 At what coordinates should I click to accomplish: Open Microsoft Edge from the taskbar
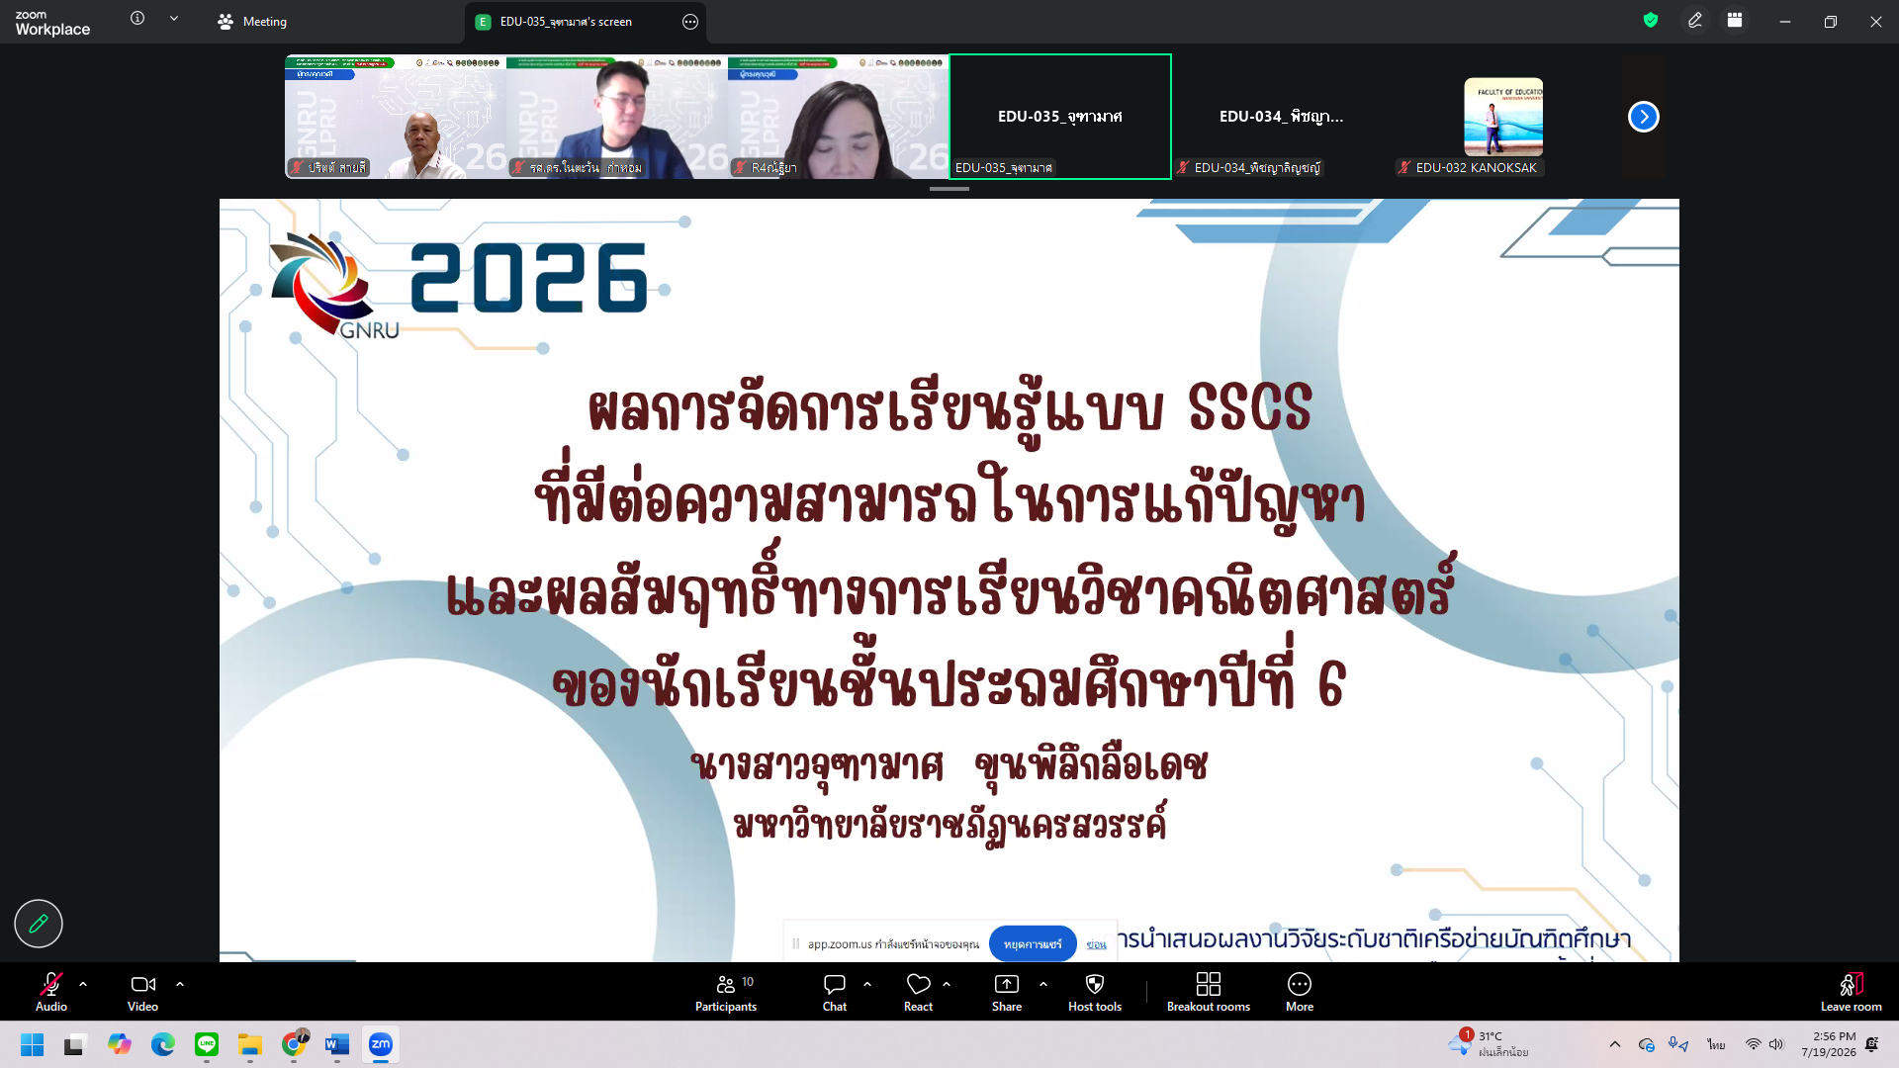pyautogui.click(x=162, y=1044)
